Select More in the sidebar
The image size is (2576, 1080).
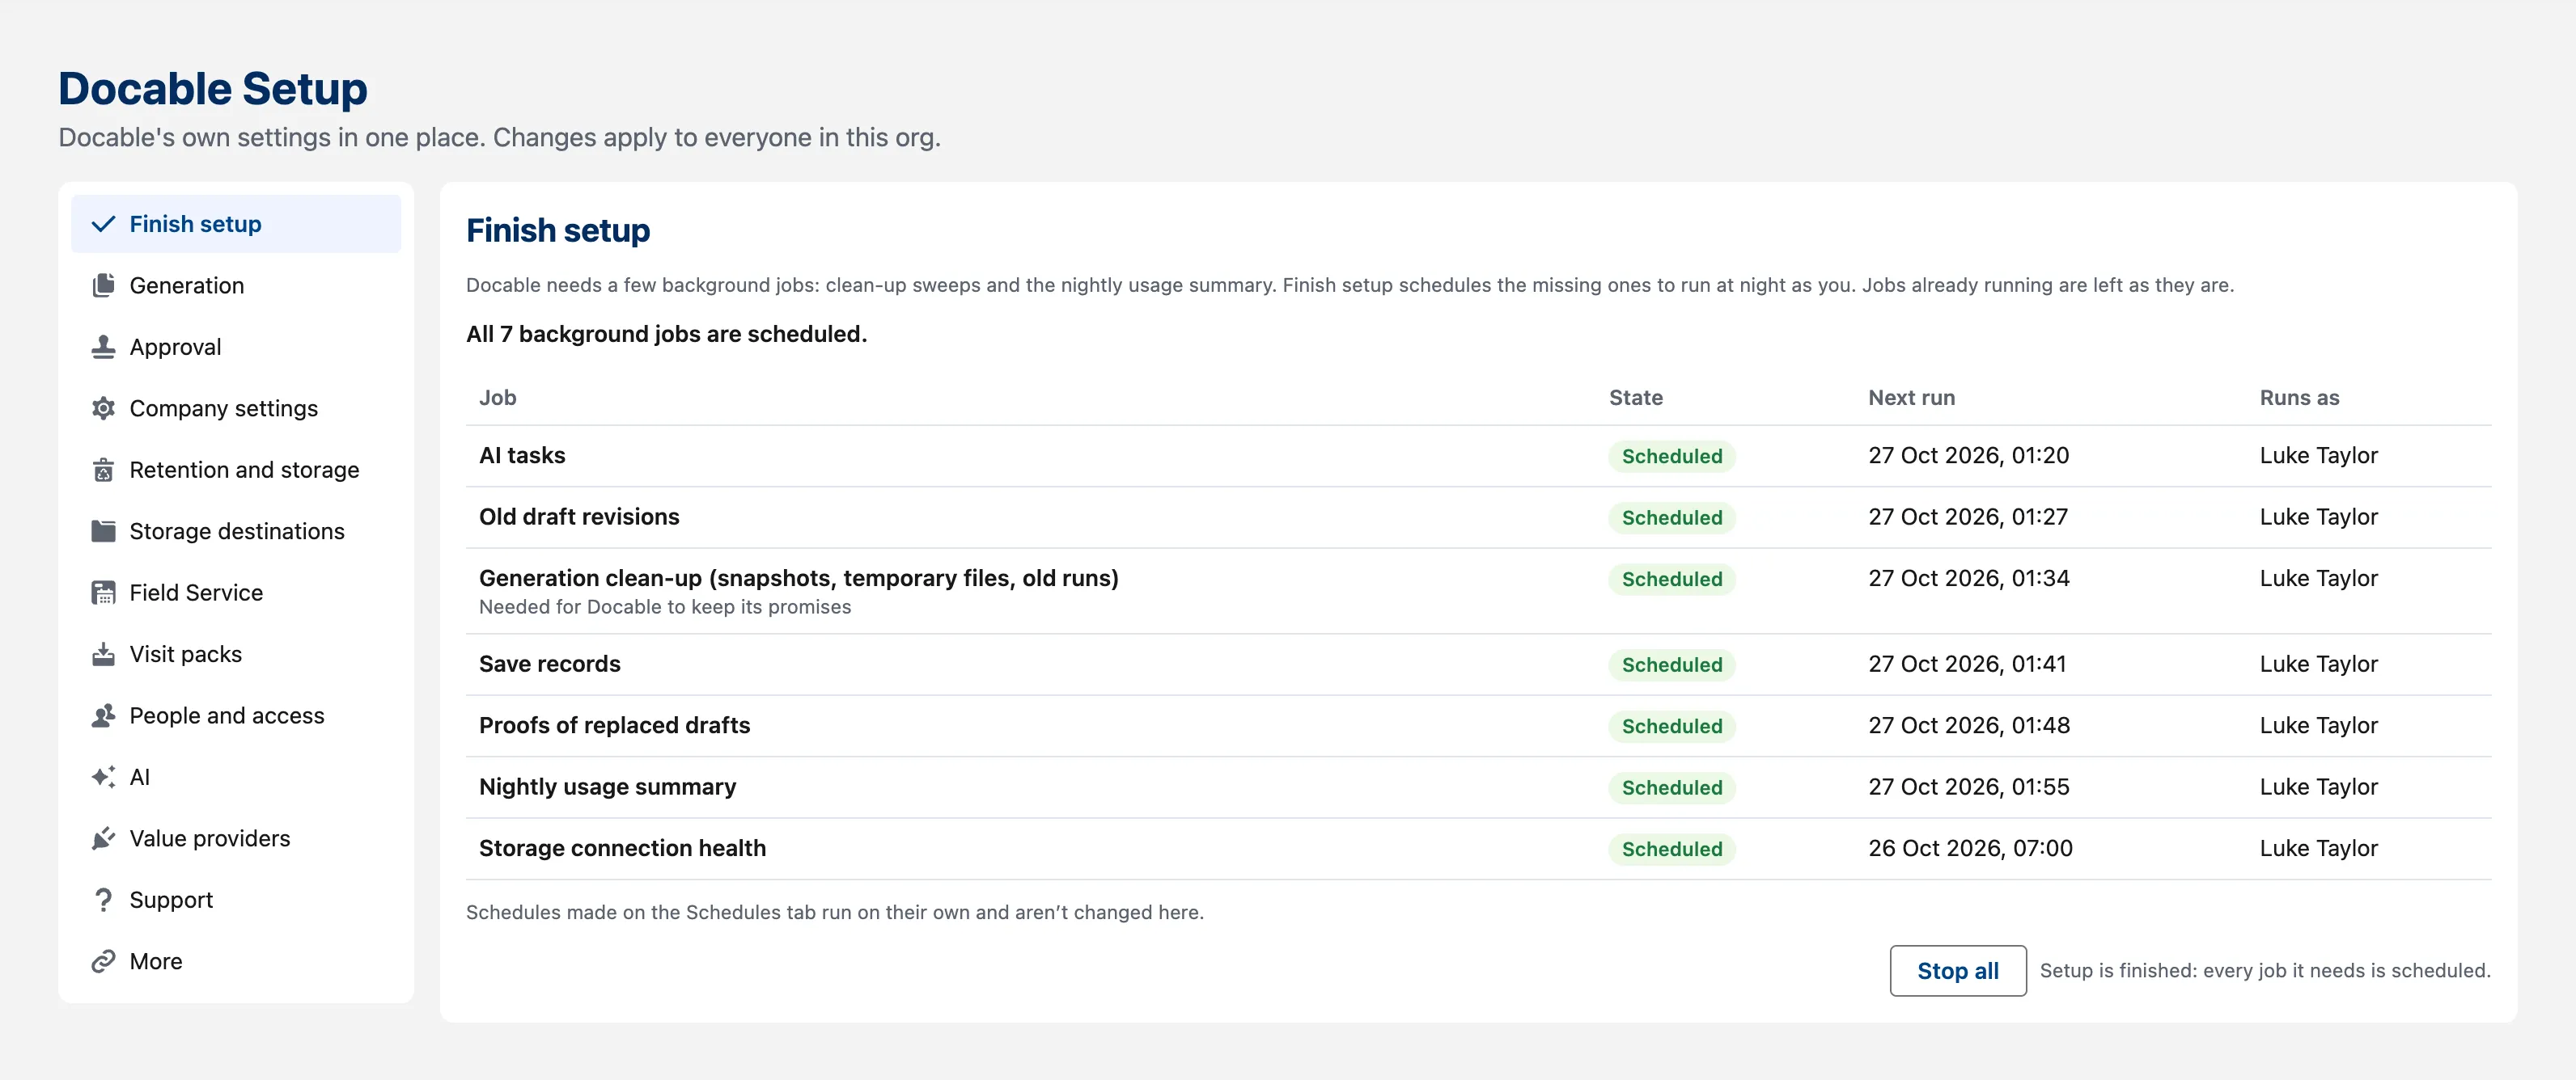click(236, 961)
